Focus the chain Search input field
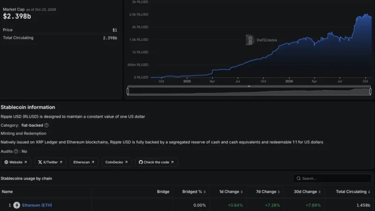 tap(332, 179)
